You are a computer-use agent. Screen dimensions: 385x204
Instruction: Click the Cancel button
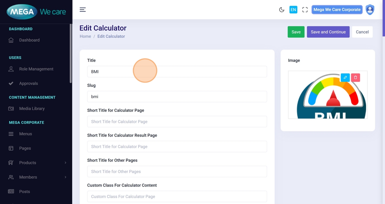tap(362, 32)
